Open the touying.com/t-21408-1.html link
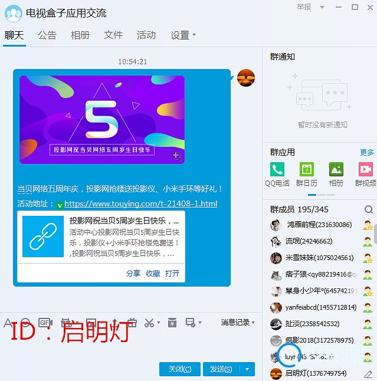The height and width of the screenshot is (381, 377). [141, 203]
